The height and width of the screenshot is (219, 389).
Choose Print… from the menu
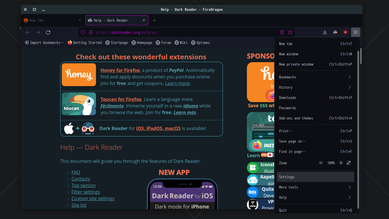316,131
